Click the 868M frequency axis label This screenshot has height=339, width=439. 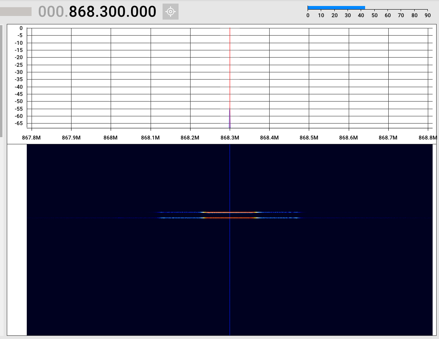(111, 138)
